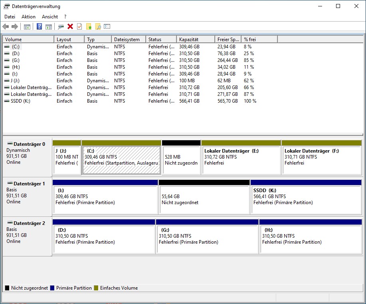The width and height of the screenshot is (366, 304).
Task: Open the Ansicht menu
Action: tap(50, 17)
